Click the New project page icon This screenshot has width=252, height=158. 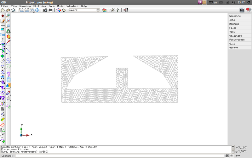[3, 10]
